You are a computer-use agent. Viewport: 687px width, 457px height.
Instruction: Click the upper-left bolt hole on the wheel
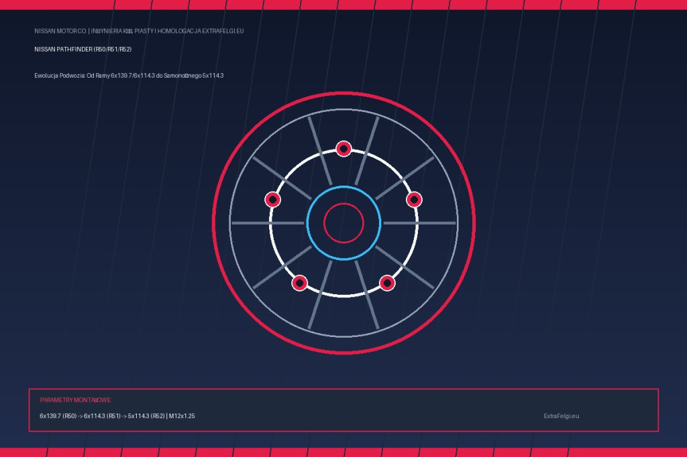pos(272,200)
